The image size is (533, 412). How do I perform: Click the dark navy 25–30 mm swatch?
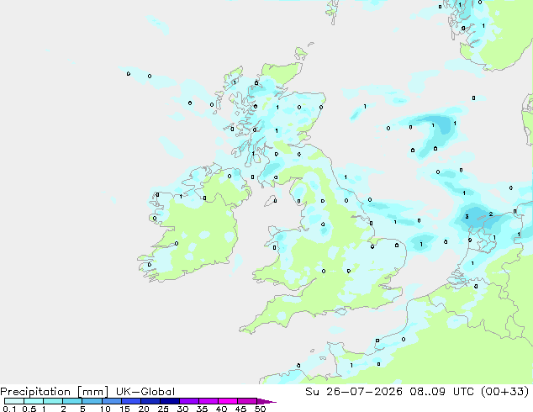click(170, 401)
